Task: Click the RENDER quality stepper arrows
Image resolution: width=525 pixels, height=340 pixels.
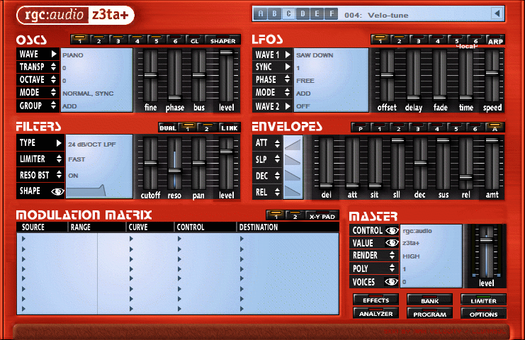Action: [392, 255]
